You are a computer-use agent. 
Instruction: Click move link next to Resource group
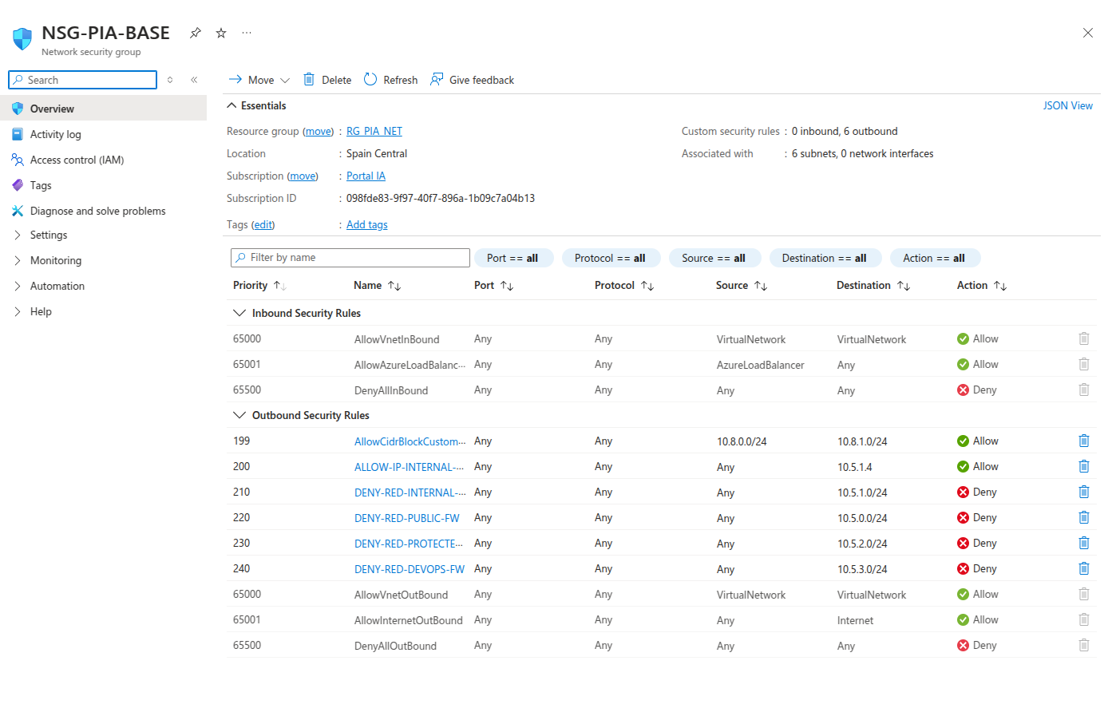(x=318, y=131)
